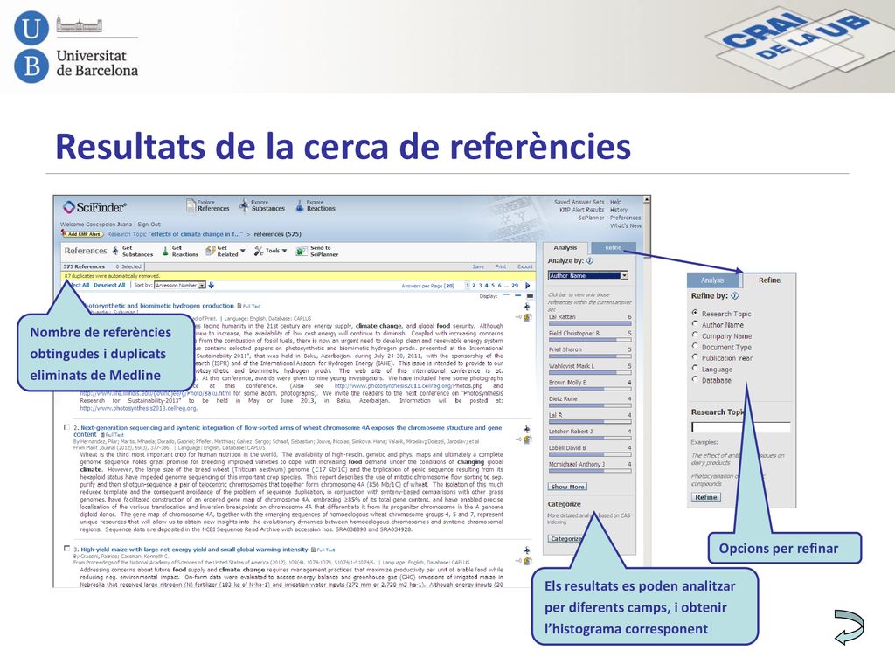Select Document Type radio button

click(x=695, y=346)
